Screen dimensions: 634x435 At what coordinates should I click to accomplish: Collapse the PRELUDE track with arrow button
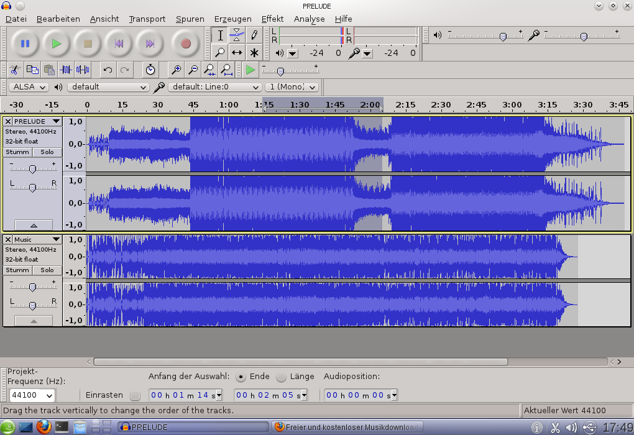point(34,225)
